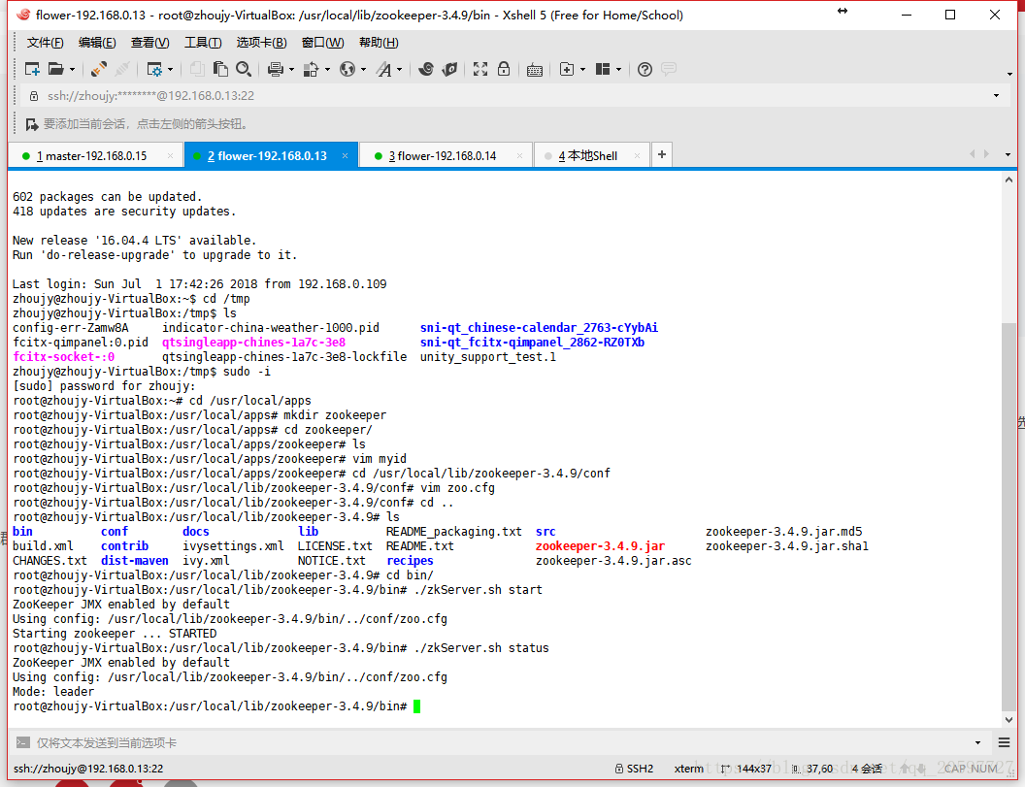This screenshot has height=787, width=1025.
Task: Click the Font letter A icon
Action: coord(383,69)
